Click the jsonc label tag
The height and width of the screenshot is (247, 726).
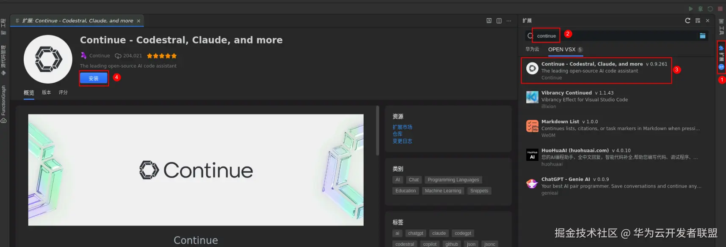(490, 244)
